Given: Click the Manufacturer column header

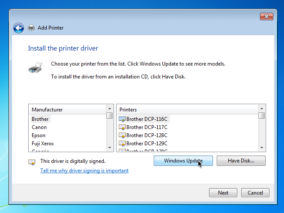Looking at the screenshot, I should pyautogui.click(x=67, y=109).
